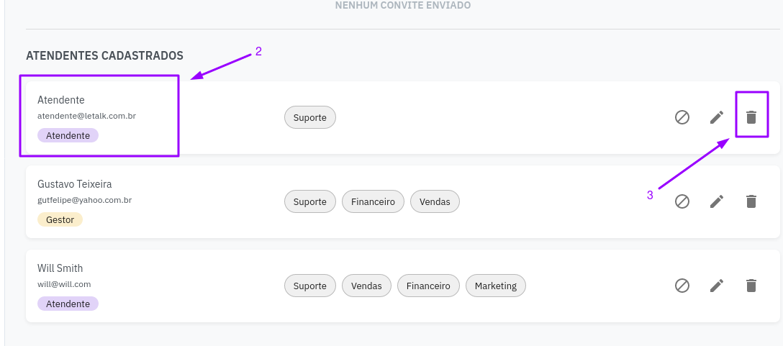Block the Atendente user account
Viewport: 783px width, 346px height.
[682, 117]
